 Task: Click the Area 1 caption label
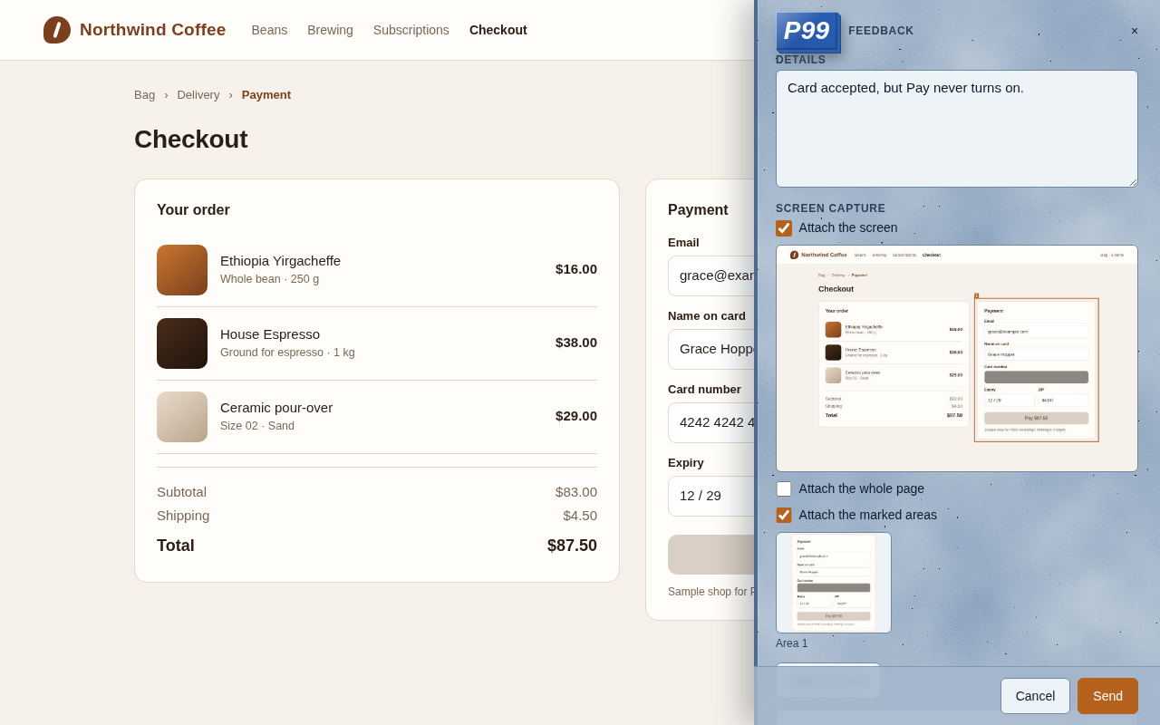(791, 643)
